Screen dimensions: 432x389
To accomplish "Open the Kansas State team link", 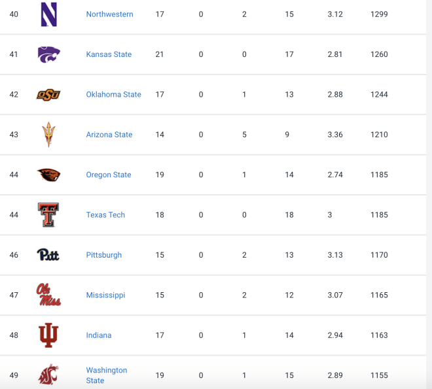I will [109, 54].
